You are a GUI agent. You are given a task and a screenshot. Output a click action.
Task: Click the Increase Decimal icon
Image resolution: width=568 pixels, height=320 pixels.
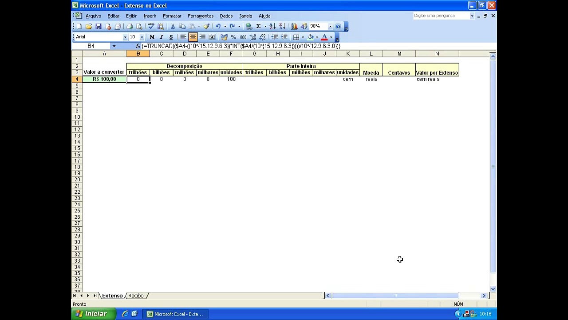coord(253,37)
